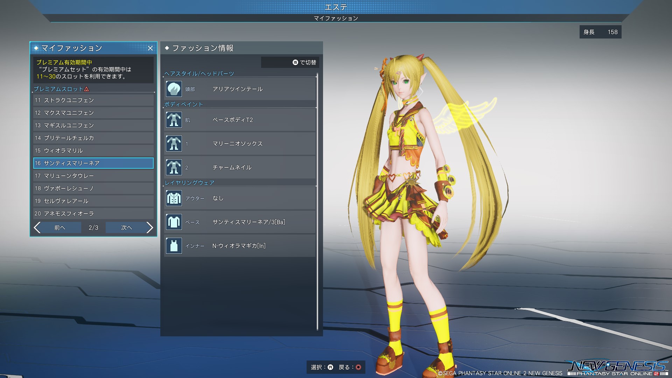Click the page indicator 2/3
This screenshot has height=378, width=672.
pyautogui.click(x=93, y=227)
